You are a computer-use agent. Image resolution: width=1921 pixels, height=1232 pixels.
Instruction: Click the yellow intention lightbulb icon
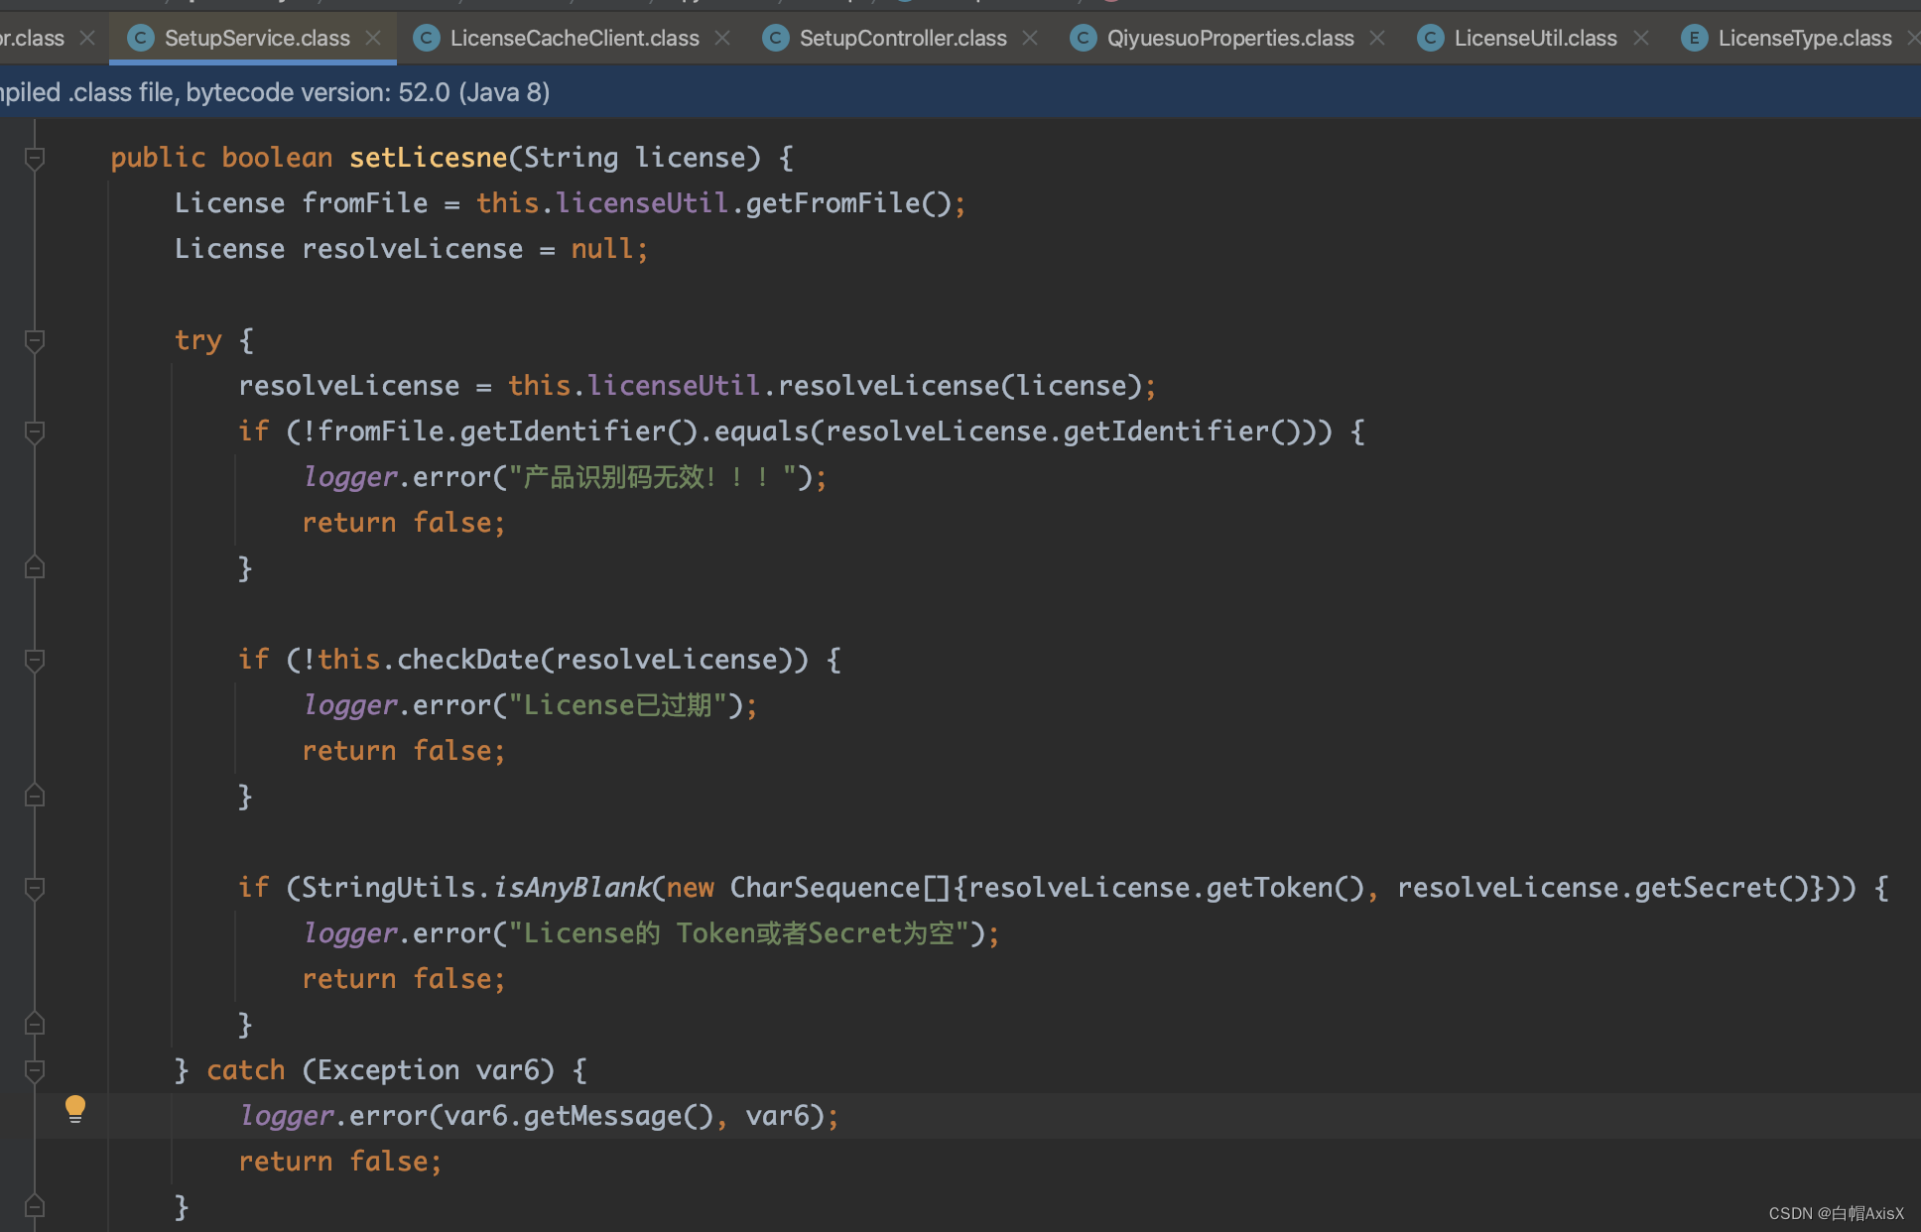click(75, 1108)
